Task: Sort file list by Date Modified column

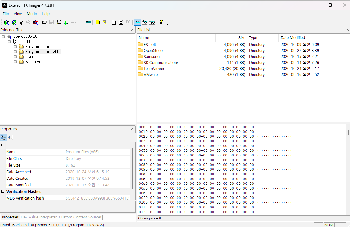Action: [302, 38]
